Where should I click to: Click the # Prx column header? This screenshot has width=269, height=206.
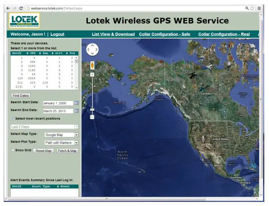pyautogui.click(x=71, y=53)
